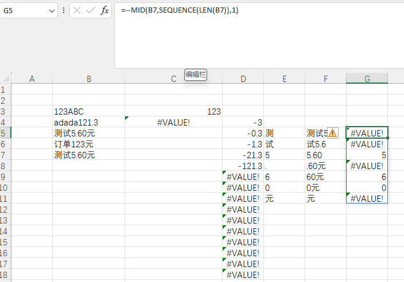The height and width of the screenshot is (282, 404).
Task: Click cell F8 containing .60元
Action: [x=325, y=166]
